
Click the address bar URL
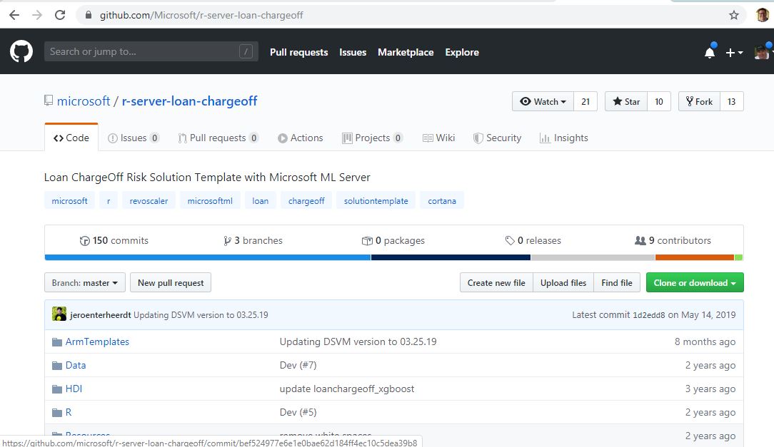pyautogui.click(x=201, y=15)
